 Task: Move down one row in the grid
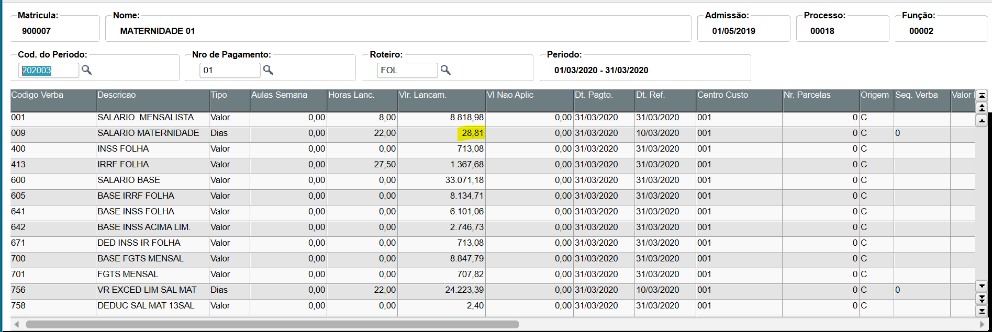982,286
